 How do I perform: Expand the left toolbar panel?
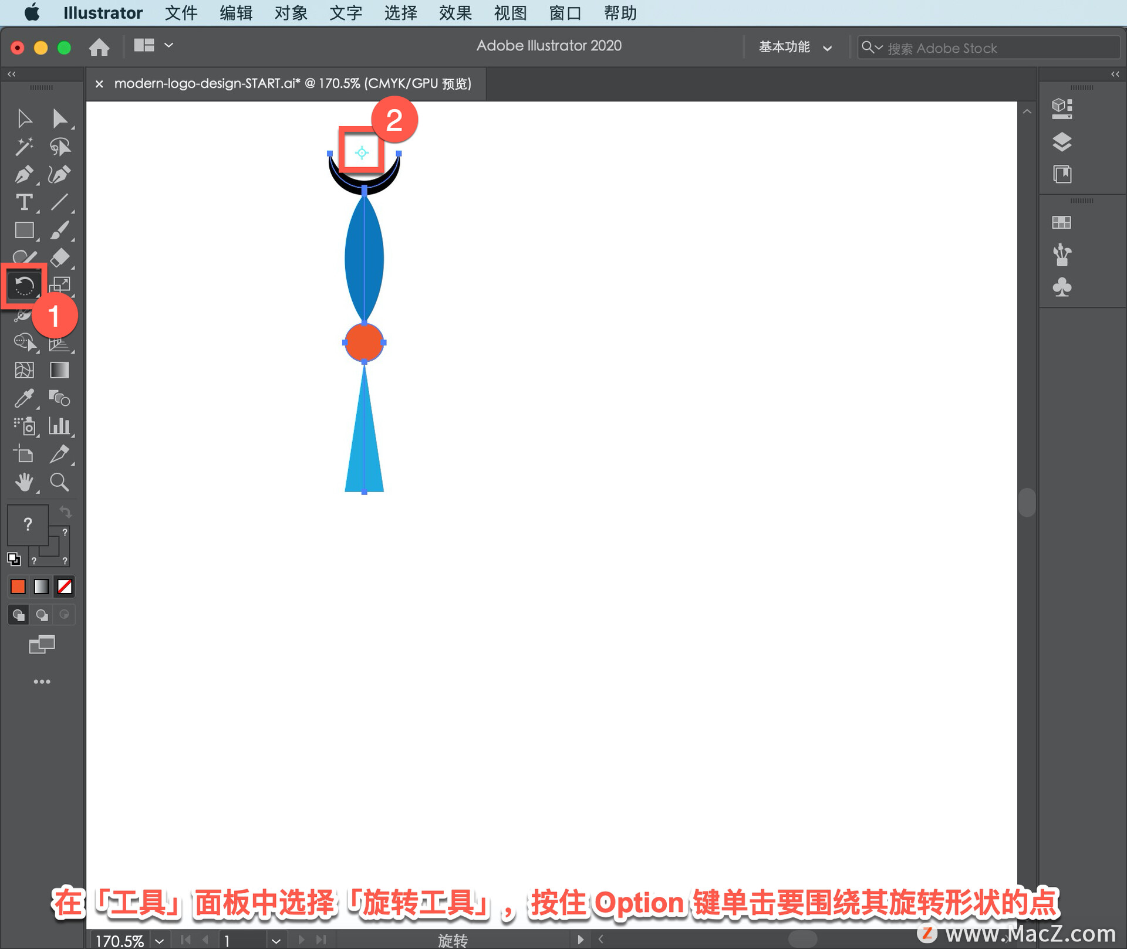point(12,74)
